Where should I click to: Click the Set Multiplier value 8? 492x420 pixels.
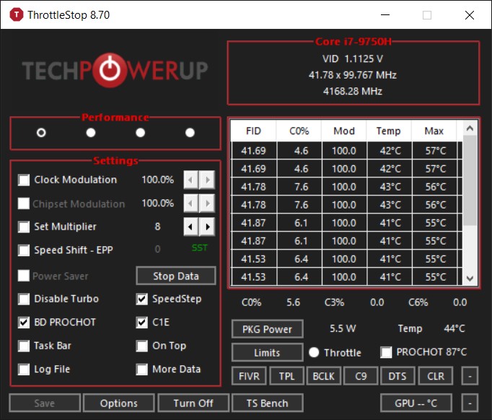coord(157,227)
